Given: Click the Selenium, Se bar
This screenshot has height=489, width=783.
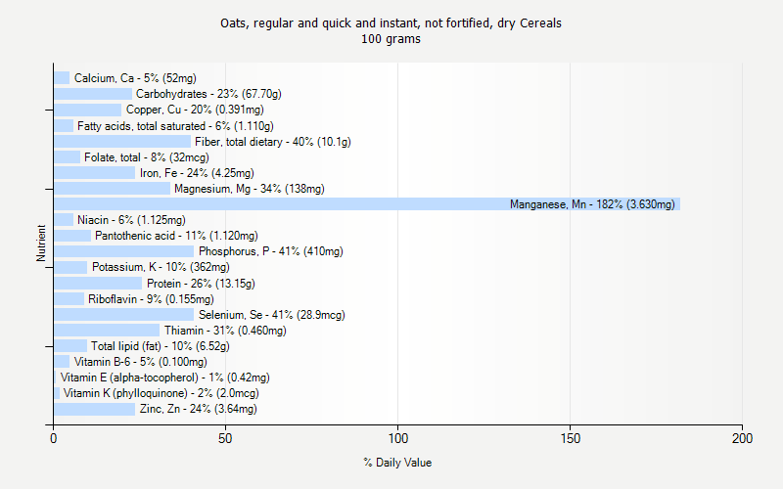Looking at the screenshot, I should click(x=123, y=315).
